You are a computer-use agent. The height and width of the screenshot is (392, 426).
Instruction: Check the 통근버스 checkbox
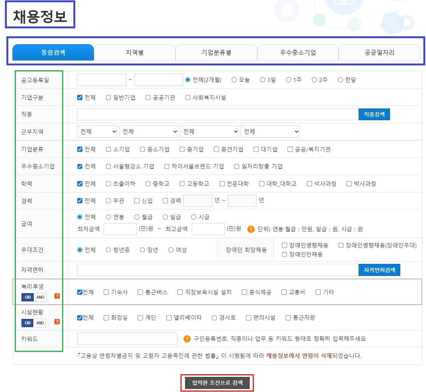coord(140,292)
